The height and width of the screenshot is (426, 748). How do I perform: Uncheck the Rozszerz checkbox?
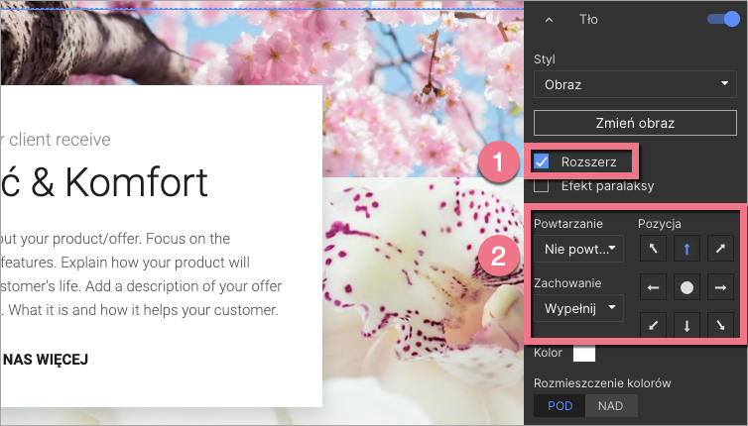(x=543, y=160)
